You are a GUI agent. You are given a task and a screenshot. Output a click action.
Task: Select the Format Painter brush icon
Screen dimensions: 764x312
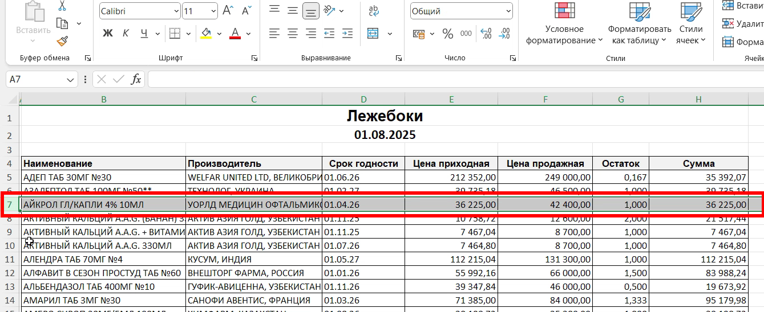point(62,41)
